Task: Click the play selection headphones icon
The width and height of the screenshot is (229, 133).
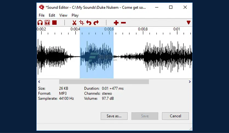Action: click(x=47, y=23)
